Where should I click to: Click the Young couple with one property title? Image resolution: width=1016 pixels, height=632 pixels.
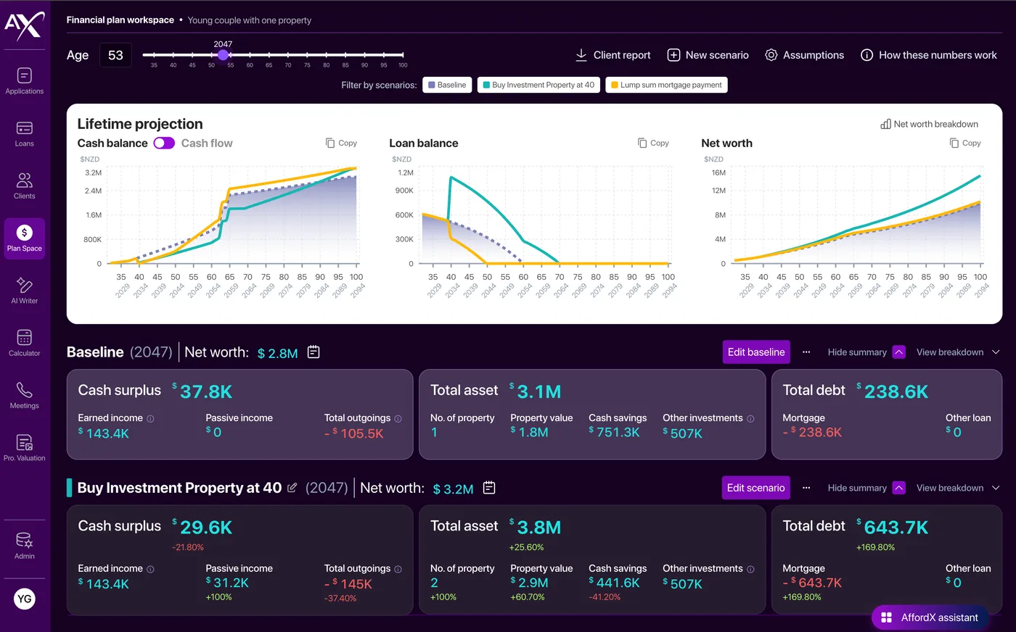(x=250, y=20)
